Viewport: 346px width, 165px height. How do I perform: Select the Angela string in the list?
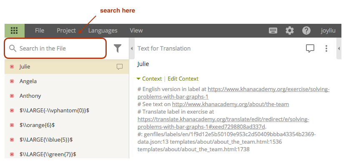pos(67,81)
